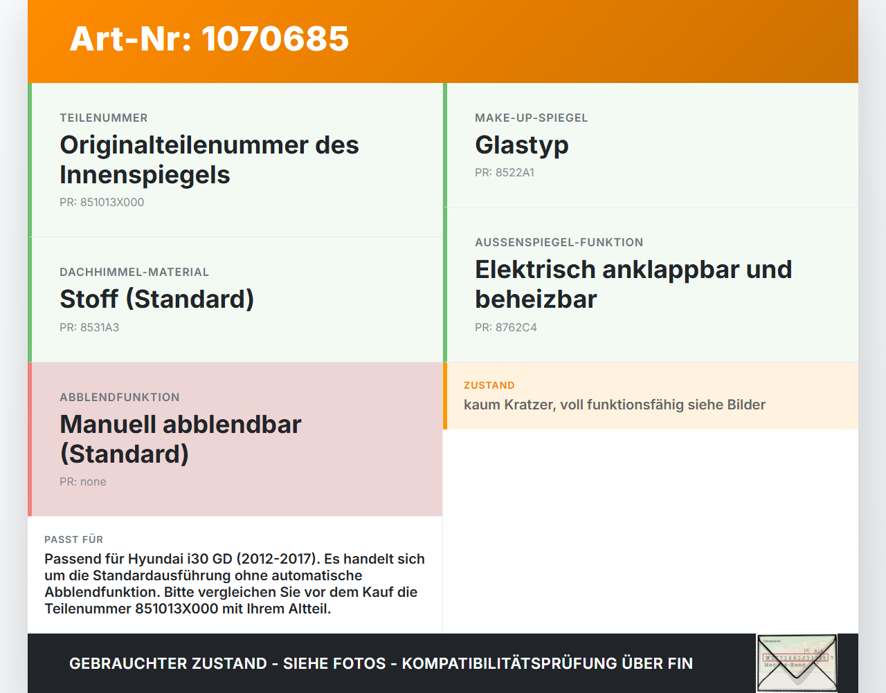Click the Hyundai i30 GD compatibility description
The width and height of the screenshot is (886, 693).
pos(235,584)
